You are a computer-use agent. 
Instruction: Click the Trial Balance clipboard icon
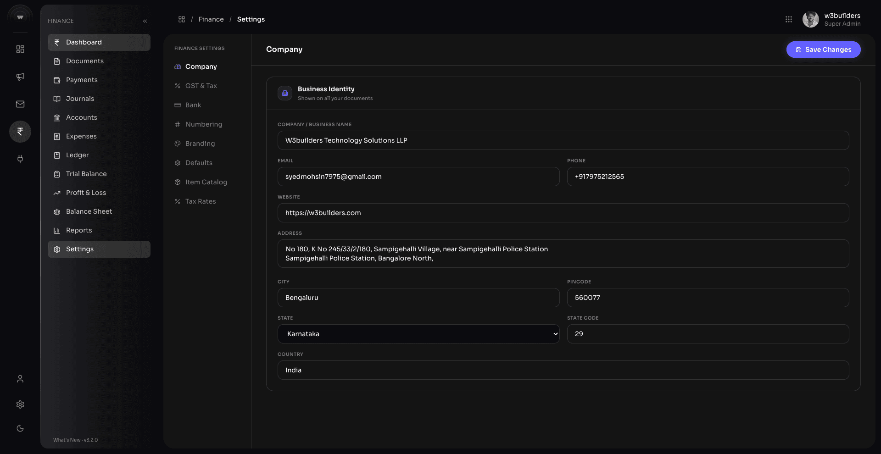pyautogui.click(x=57, y=174)
